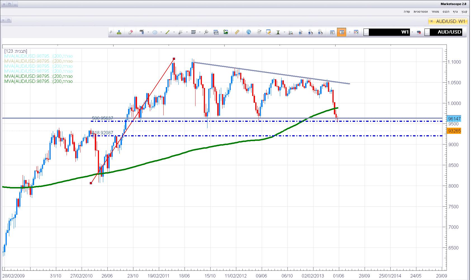Toggle the chain link with red X
The image size is (472, 280).
click(419, 32)
